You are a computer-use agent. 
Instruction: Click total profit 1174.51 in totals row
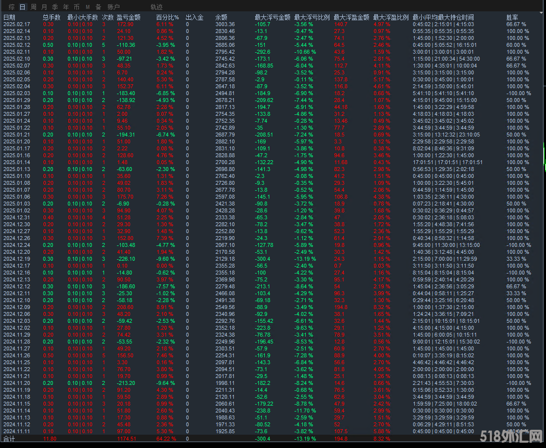tap(127, 439)
